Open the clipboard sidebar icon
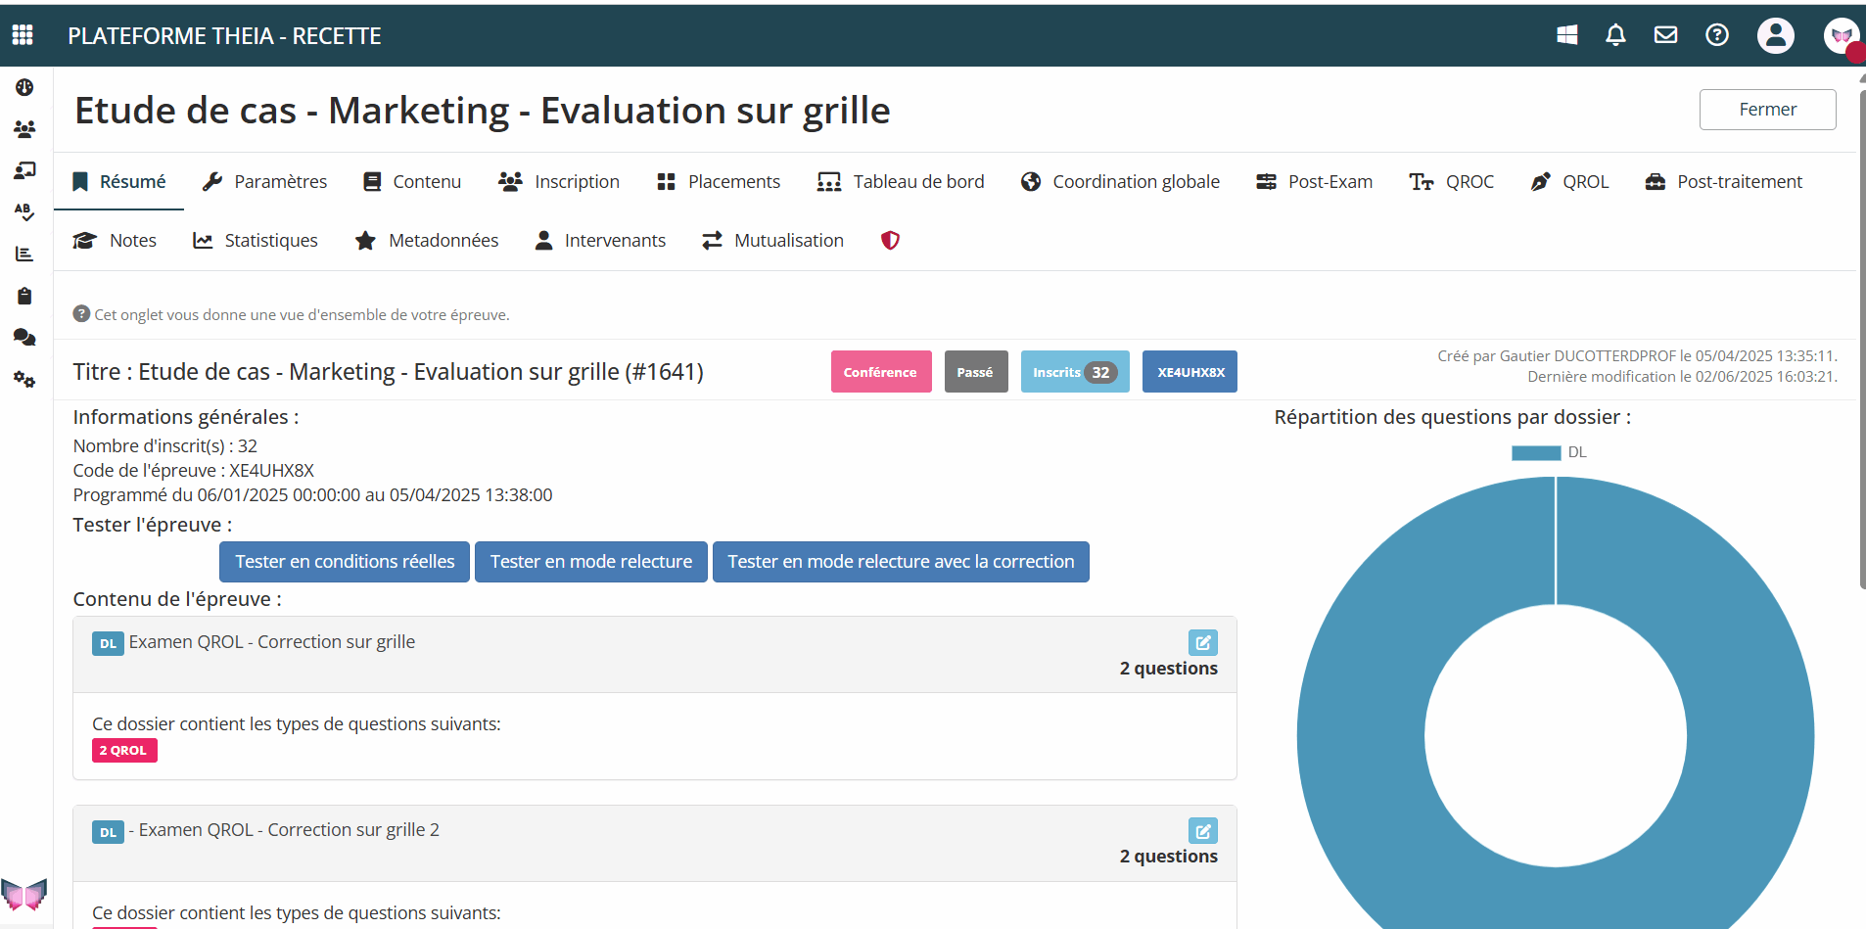 (24, 296)
